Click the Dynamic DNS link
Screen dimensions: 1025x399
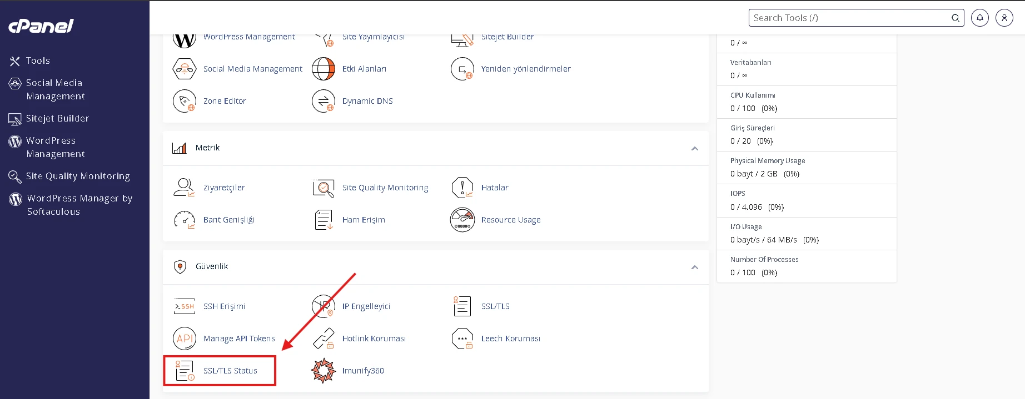click(x=367, y=101)
